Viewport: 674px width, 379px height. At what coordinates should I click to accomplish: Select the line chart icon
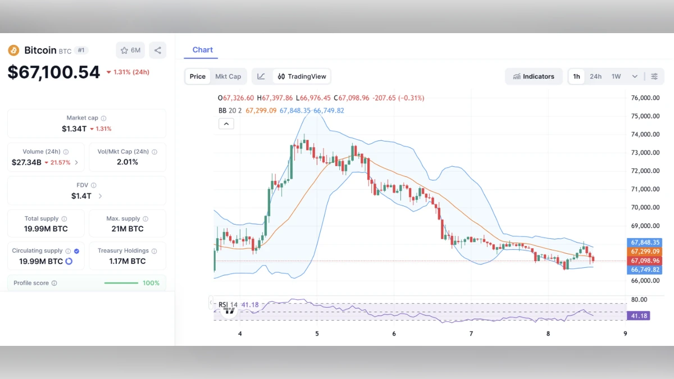pyautogui.click(x=261, y=76)
